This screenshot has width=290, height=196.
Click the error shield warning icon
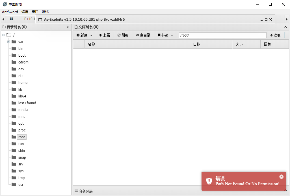point(209,181)
